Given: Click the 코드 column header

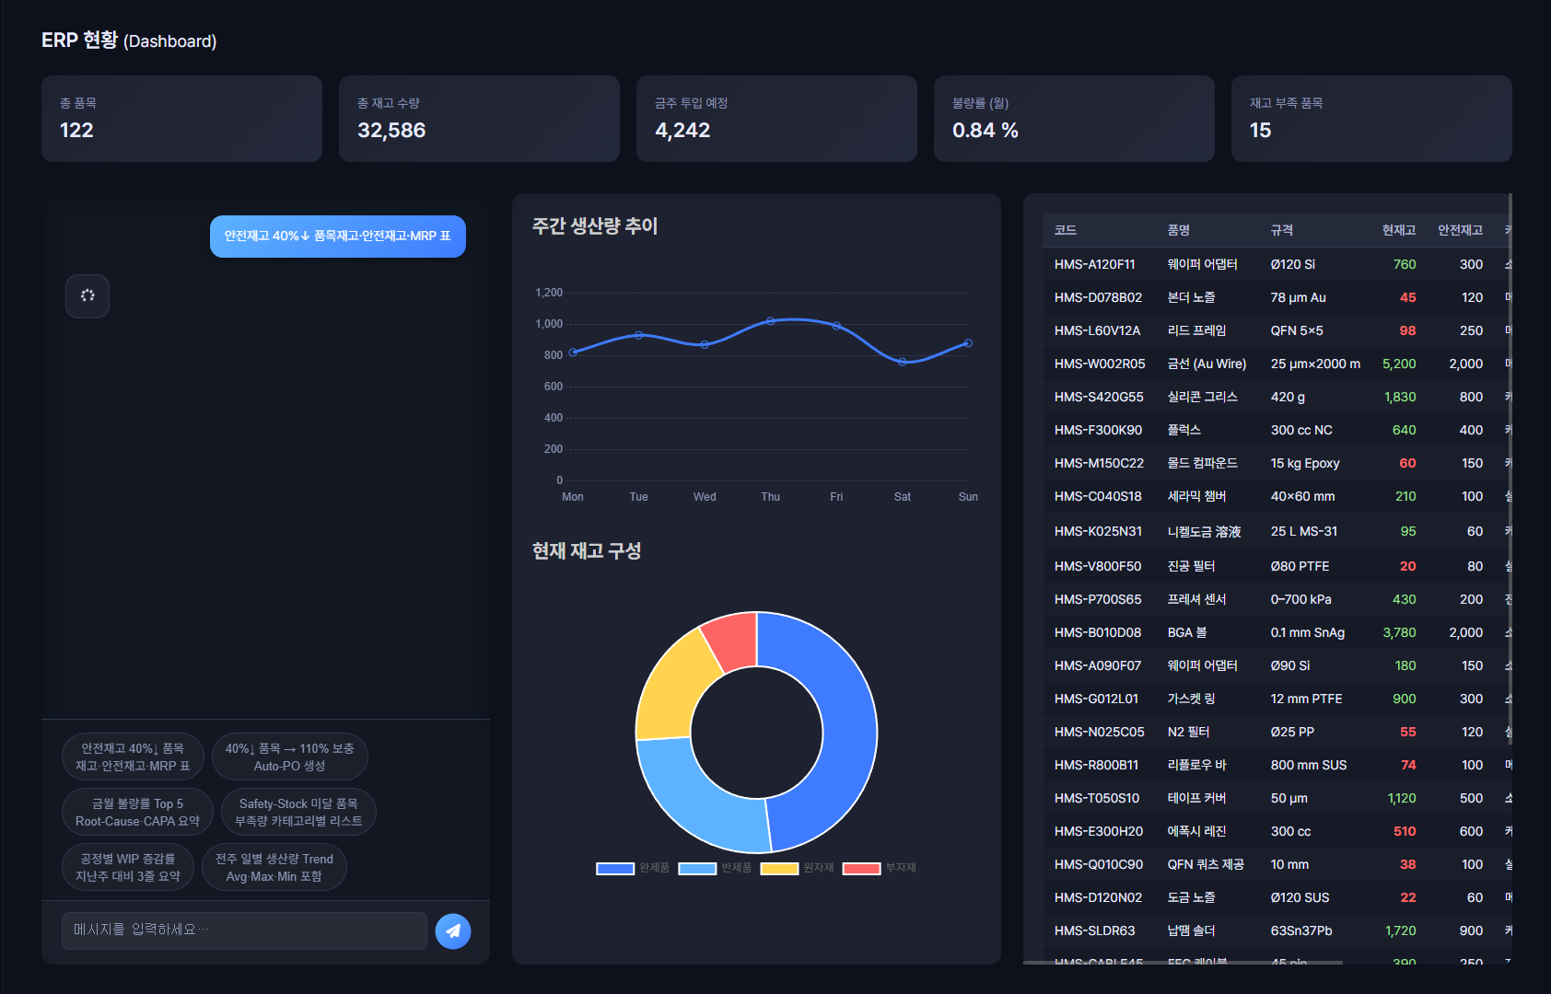Looking at the screenshot, I should (1066, 230).
